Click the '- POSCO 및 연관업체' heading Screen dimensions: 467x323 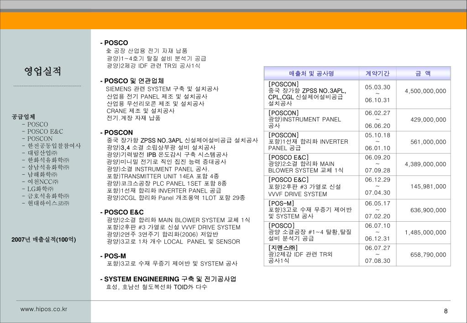[x=132, y=81]
